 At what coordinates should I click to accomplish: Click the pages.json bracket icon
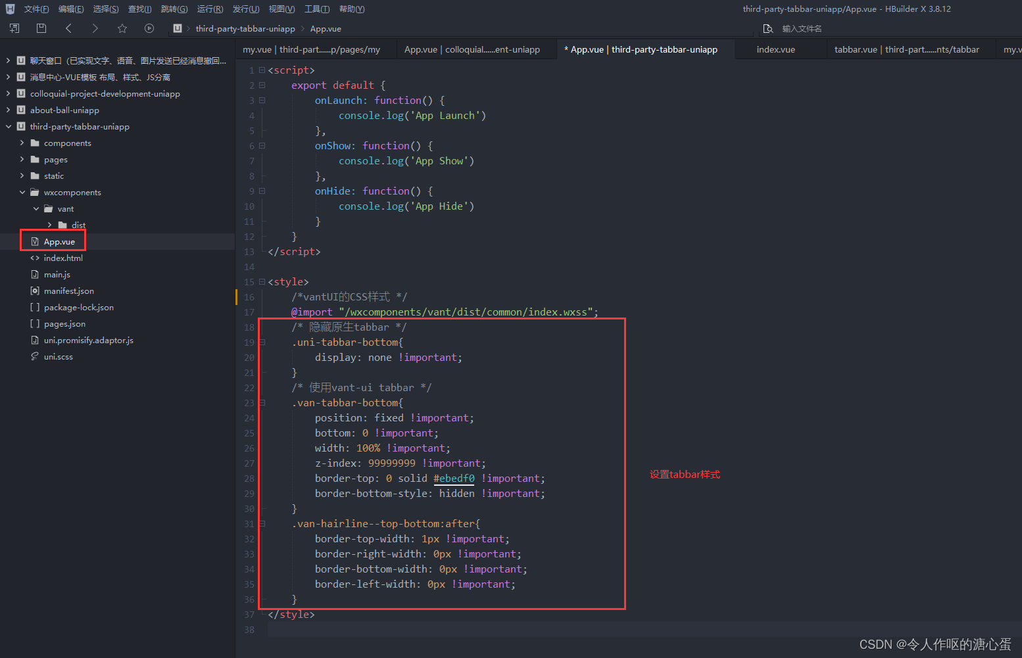[x=35, y=323]
